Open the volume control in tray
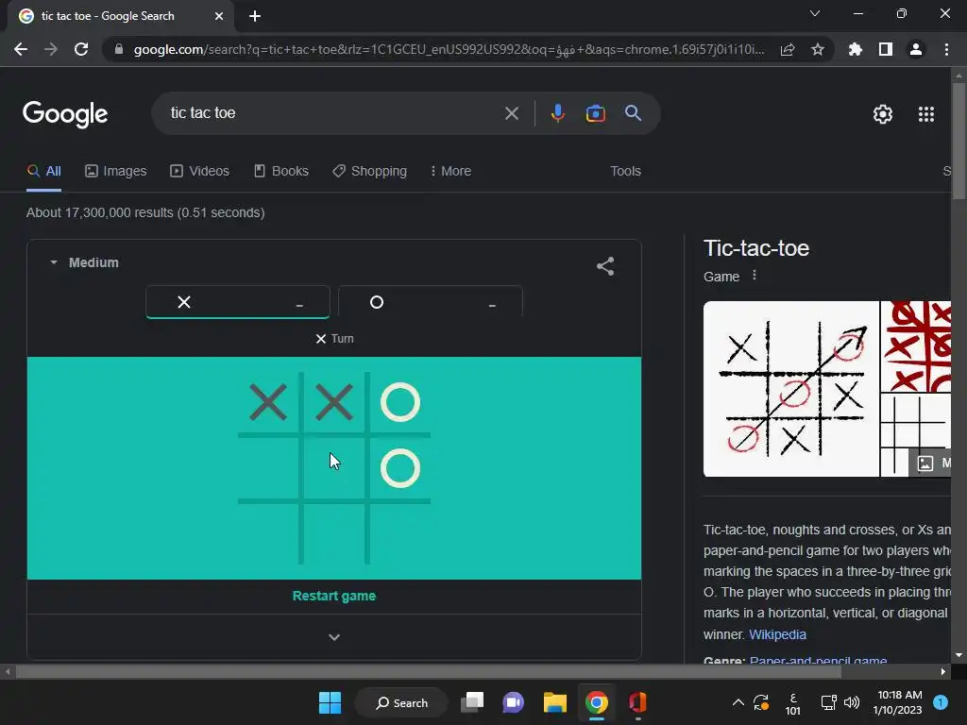 [x=852, y=702]
